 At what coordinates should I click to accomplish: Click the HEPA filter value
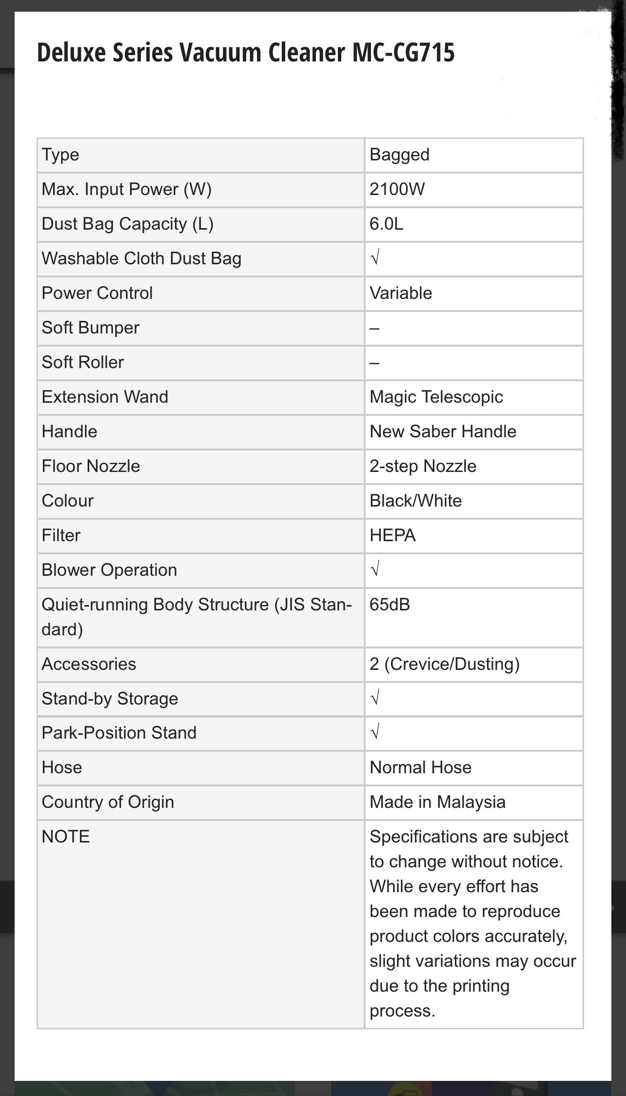392,535
